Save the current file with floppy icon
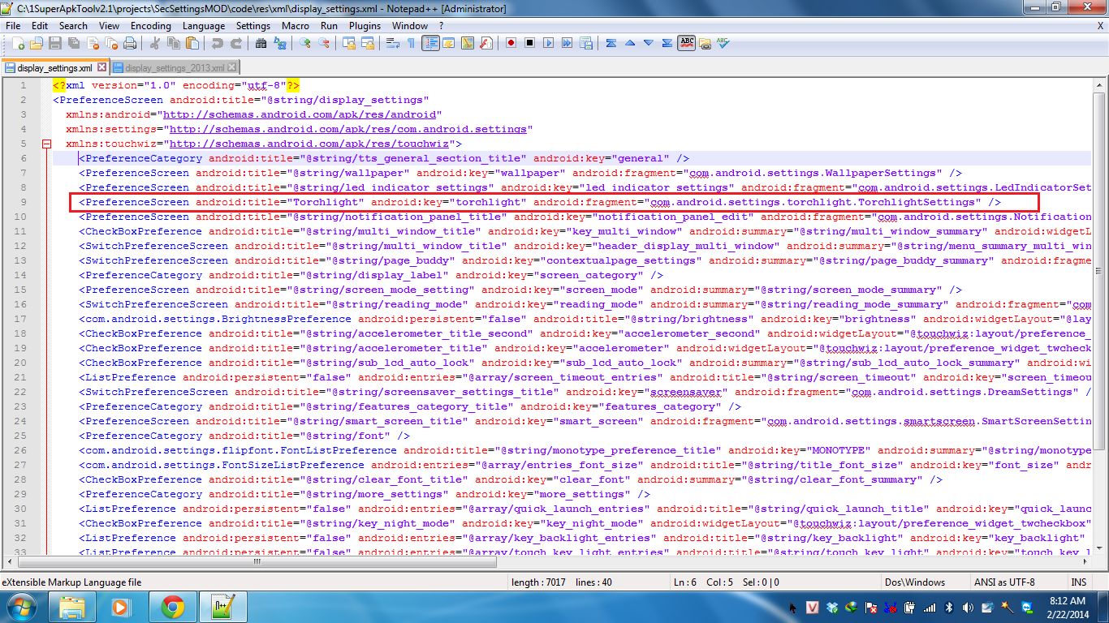Screen dimensions: 1109x623 [x=55, y=43]
